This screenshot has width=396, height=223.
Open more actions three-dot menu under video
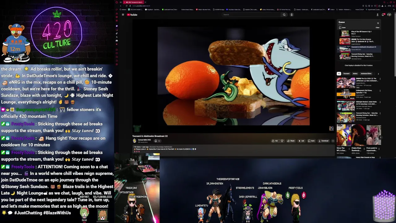click(x=333, y=141)
